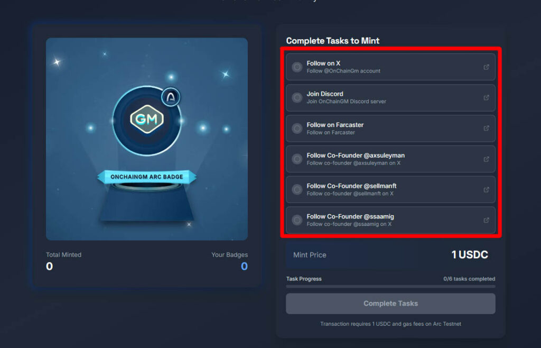Image resolution: width=541 pixels, height=348 pixels.
Task: Click the Your Badges count
Action: coord(244,266)
